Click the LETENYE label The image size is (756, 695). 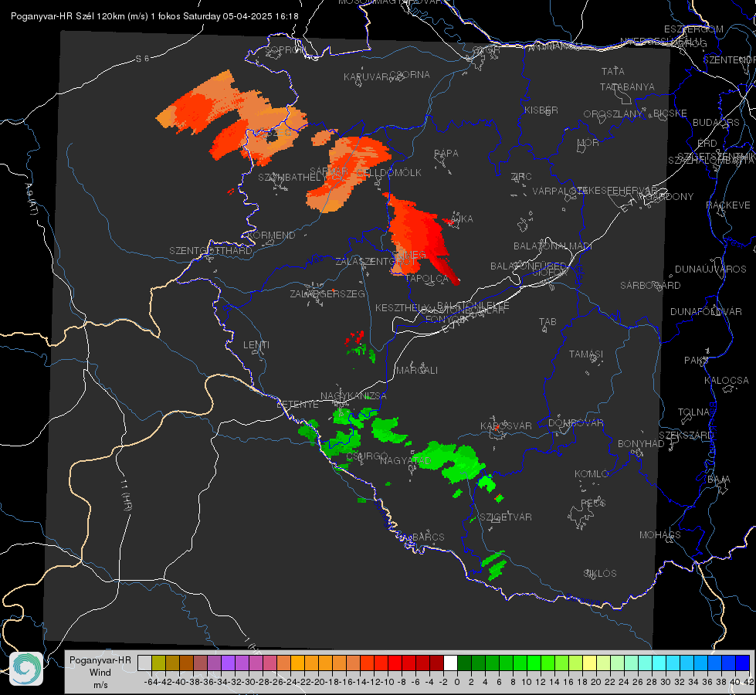click(297, 405)
